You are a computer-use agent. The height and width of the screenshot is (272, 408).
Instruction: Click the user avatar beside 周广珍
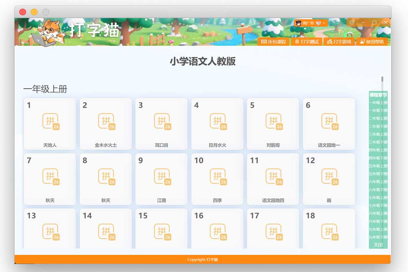298,24
